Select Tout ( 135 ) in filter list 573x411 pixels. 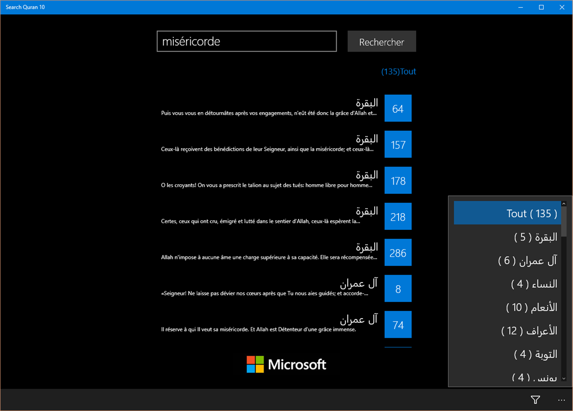(x=507, y=213)
